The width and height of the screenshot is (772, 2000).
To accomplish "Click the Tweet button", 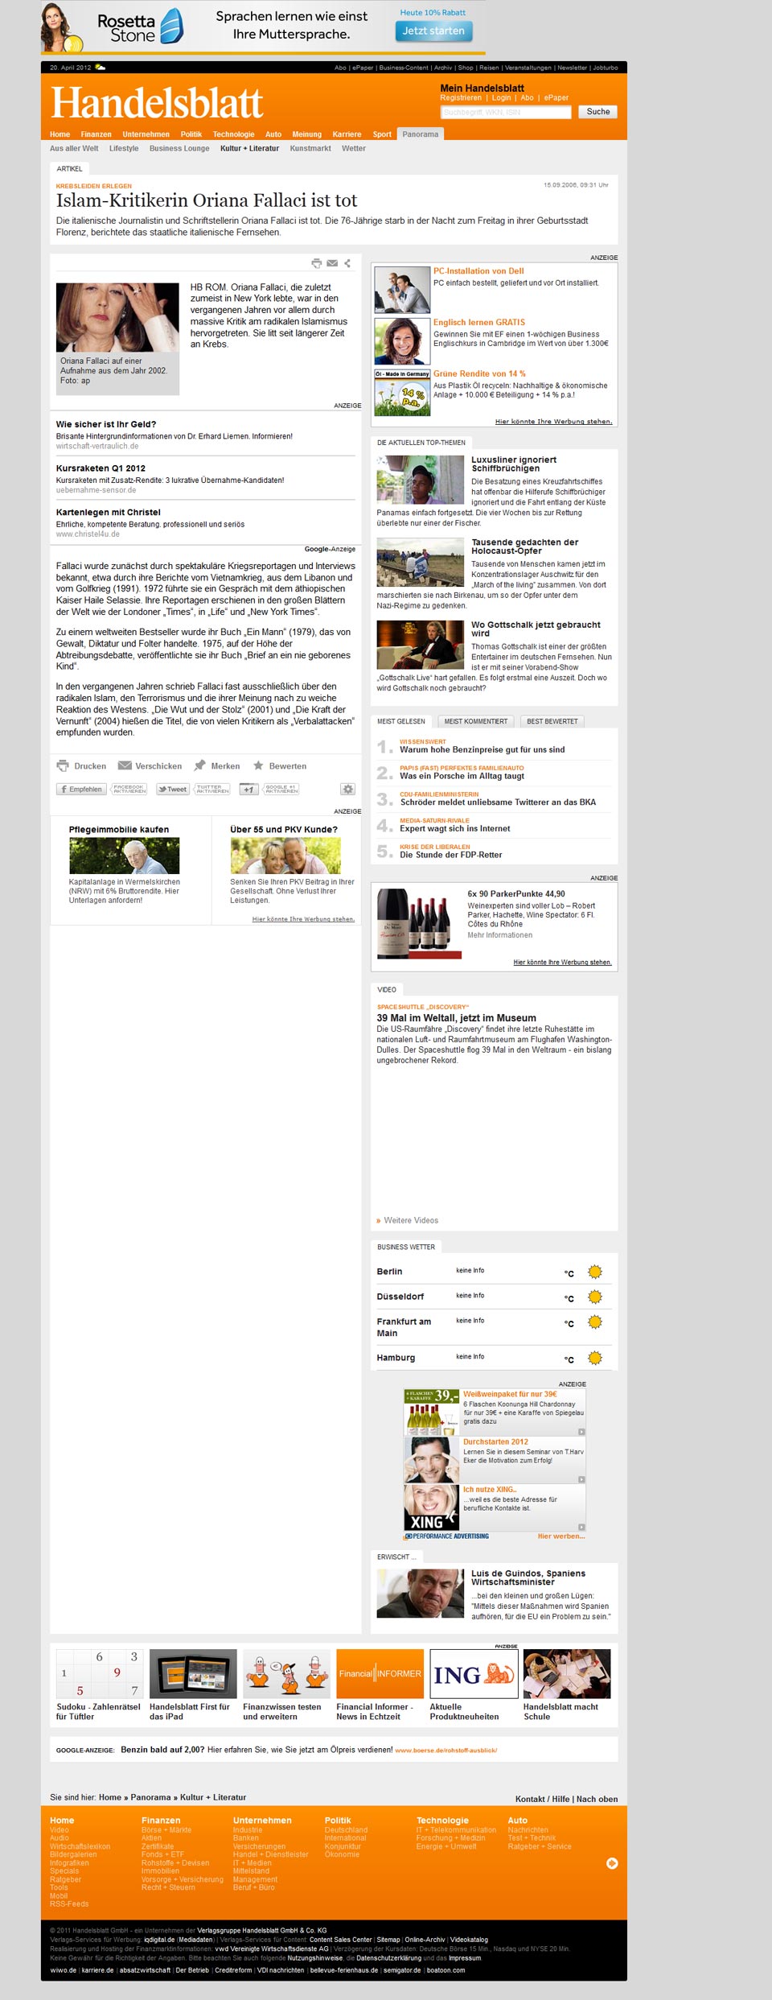I will coord(173,790).
